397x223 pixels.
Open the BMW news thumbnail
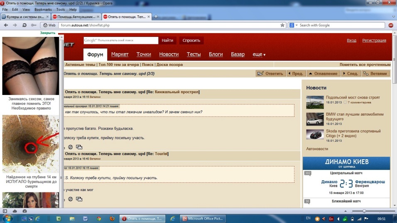(x=314, y=119)
